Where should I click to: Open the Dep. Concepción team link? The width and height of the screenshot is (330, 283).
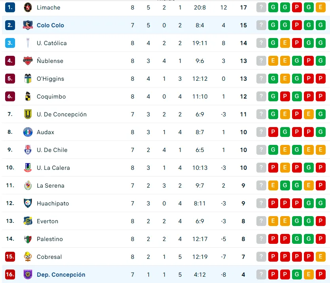point(61,275)
